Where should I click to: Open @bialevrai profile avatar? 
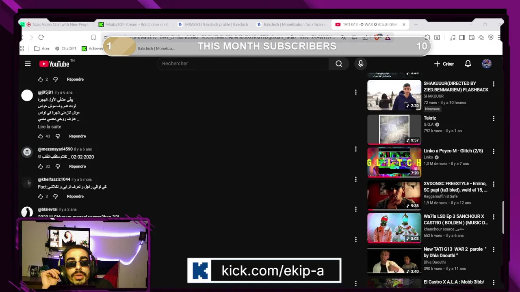pos(27,212)
